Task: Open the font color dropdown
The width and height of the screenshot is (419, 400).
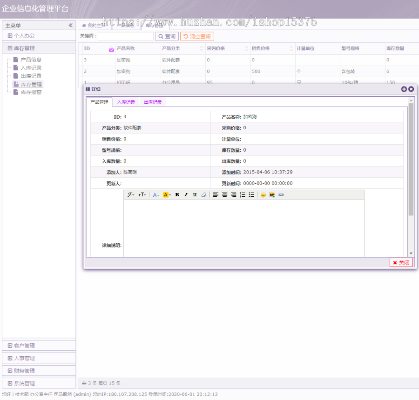Action: pos(156,195)
